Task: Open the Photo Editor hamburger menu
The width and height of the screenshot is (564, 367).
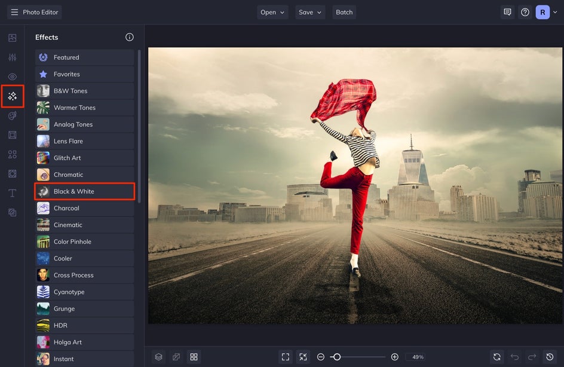Action: (x=14, y=12)
